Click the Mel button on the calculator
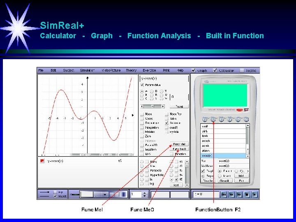The width and height of the screenshot is (296, 222). [x=241, y=176]
